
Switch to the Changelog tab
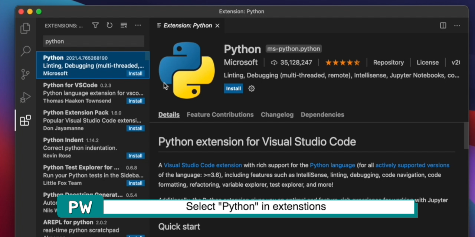click(x=277, y=115)
